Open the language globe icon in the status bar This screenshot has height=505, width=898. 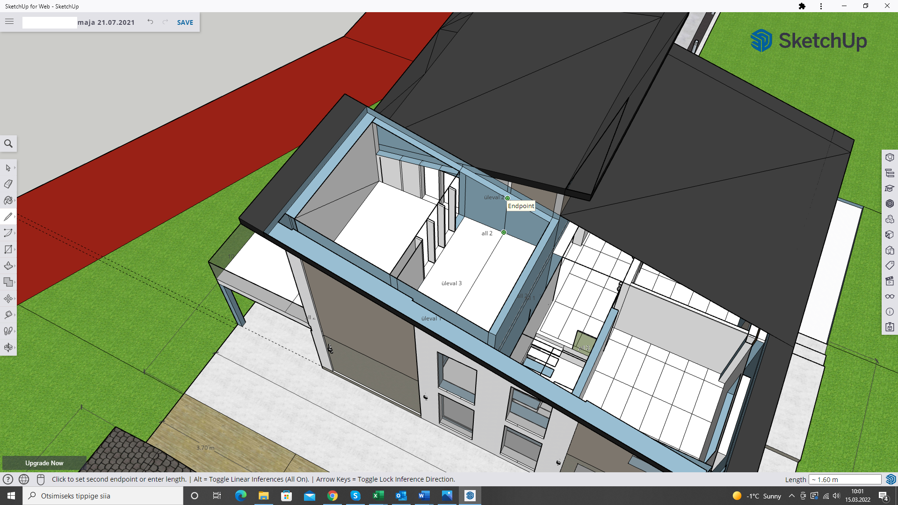coord(24,479)
